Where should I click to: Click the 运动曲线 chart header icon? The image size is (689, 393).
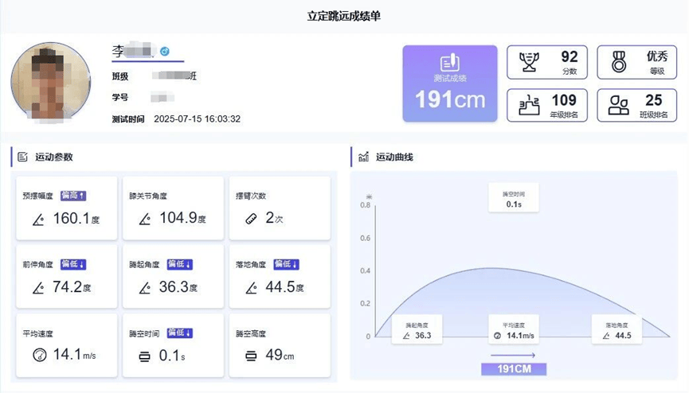coord(363,157)
